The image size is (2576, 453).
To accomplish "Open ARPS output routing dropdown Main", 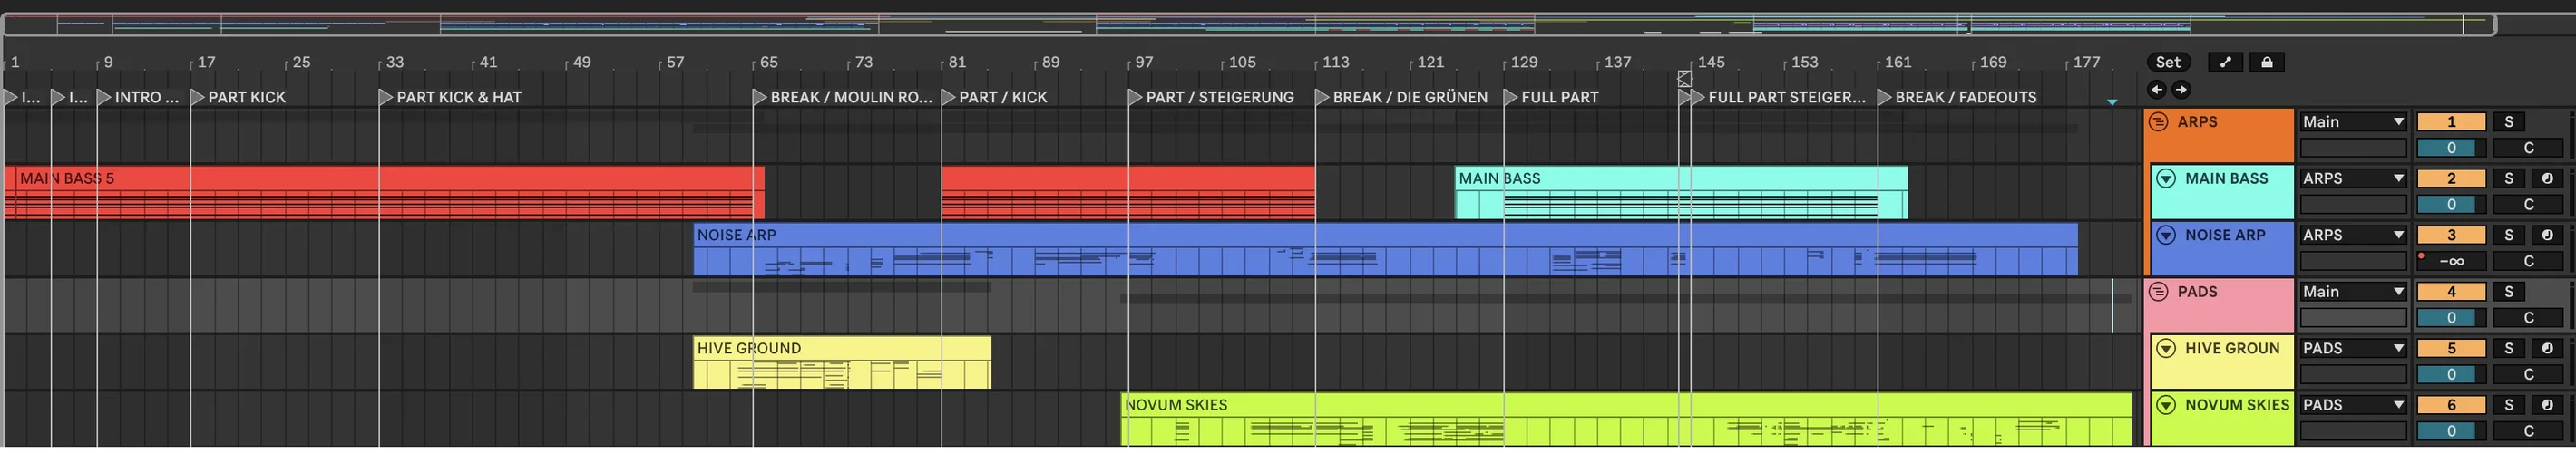I will (2353, 121).
